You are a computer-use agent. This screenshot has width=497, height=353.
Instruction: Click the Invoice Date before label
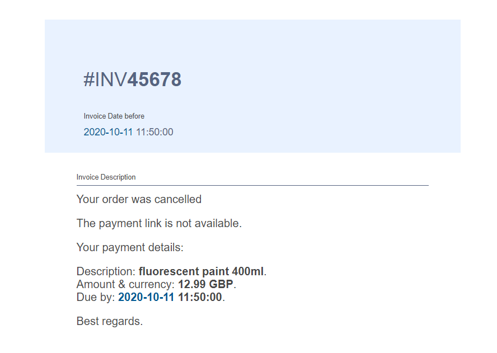pos(114,116)
